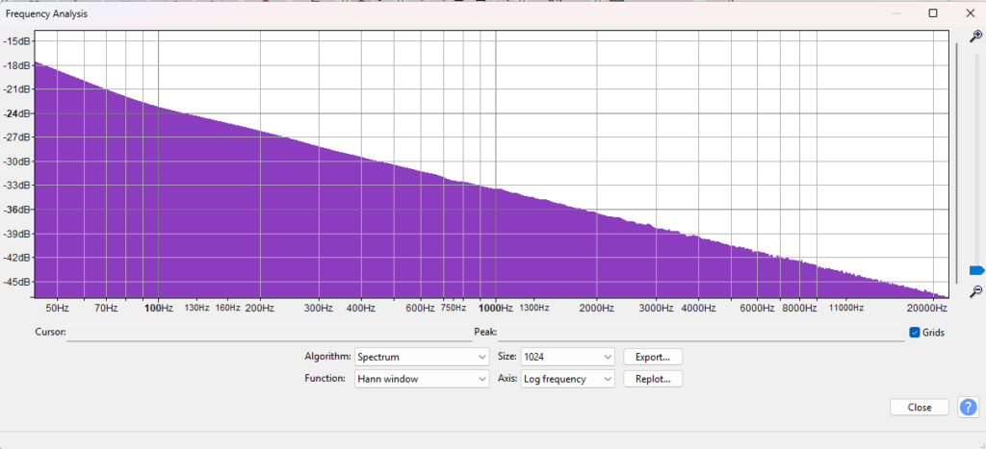Screen dimensions: 986x449
Task: Disable the Grids checkbox
Action: (915, 333)
